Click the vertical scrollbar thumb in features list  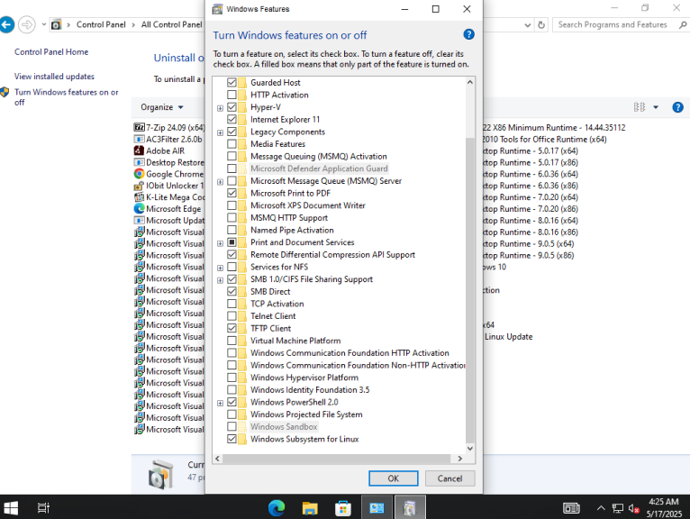(469, 290)
